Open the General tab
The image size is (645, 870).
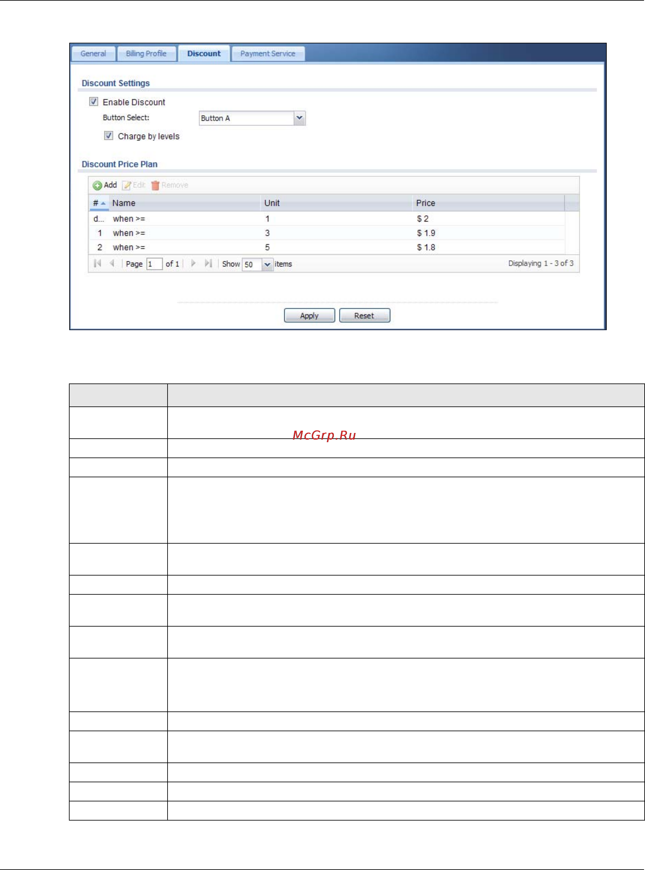[x=93, y=54]
